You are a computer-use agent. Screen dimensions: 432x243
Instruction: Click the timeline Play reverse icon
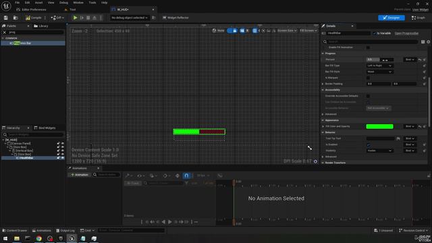[x=163, y=222]
